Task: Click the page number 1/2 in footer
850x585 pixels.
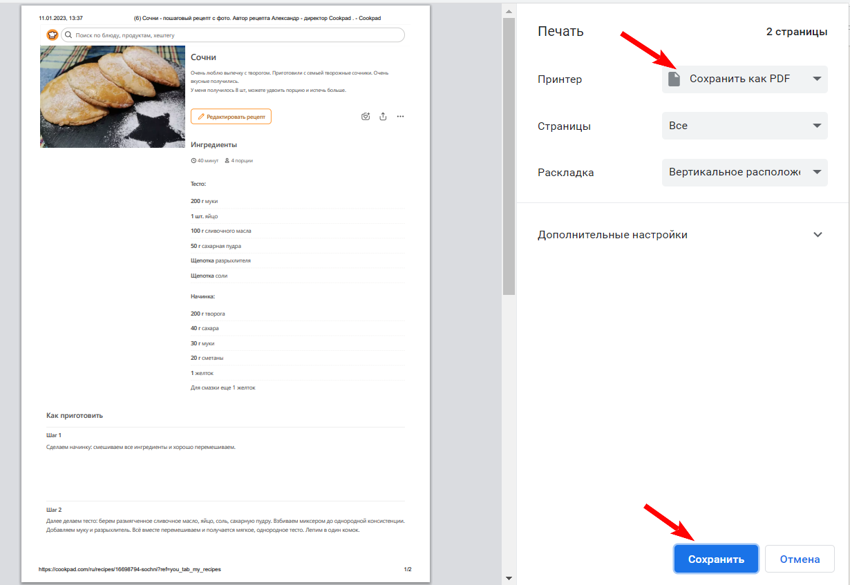Action: 408,570
